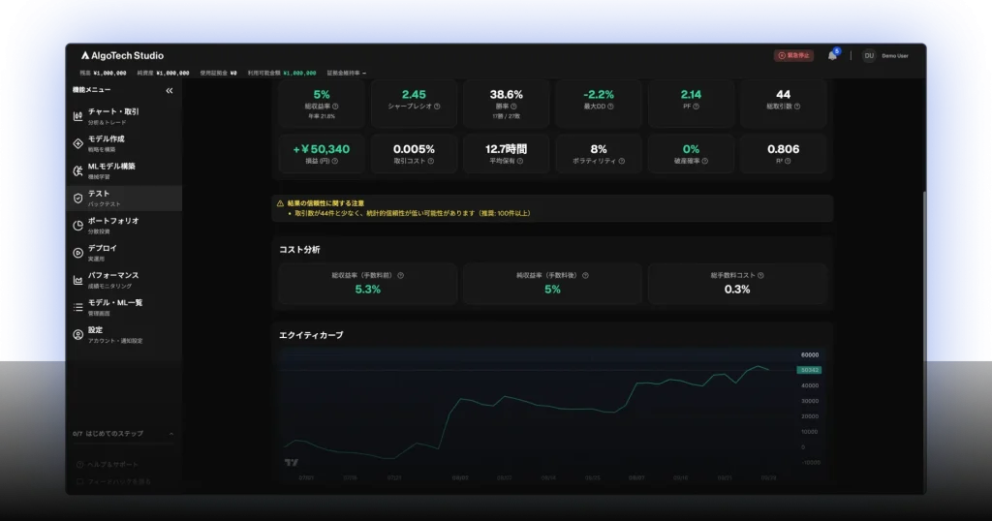Click help icon beside 純収益率（手数料後）

585,276
